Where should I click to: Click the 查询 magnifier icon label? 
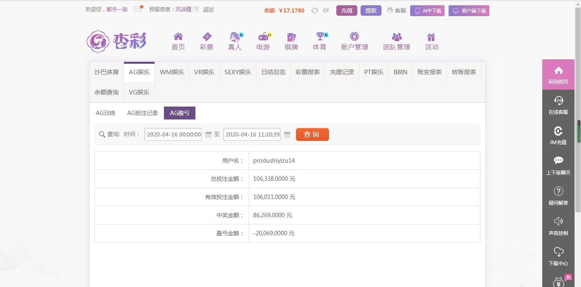click(x=109, y=134)
